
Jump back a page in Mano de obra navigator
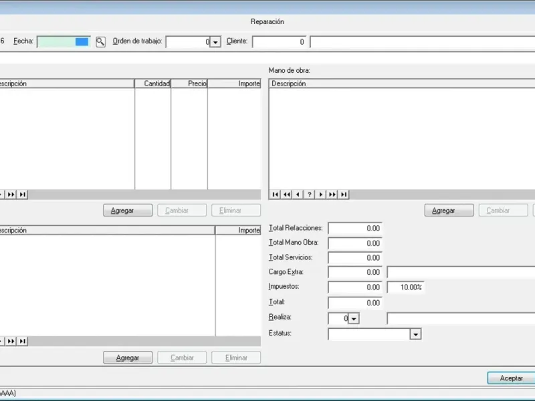click(x=287, y=194)
